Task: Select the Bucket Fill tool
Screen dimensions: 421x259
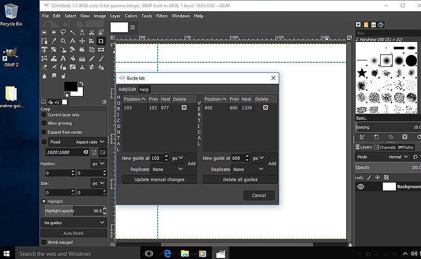Action: 73,58
